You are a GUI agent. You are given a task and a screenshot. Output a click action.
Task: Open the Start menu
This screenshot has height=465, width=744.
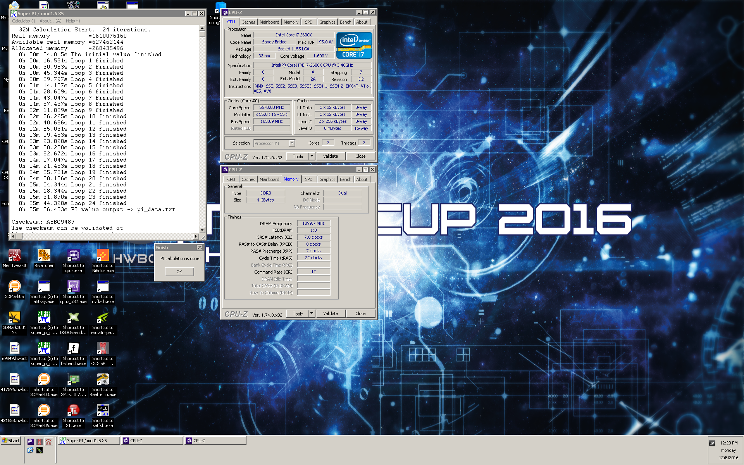point(11,441)
